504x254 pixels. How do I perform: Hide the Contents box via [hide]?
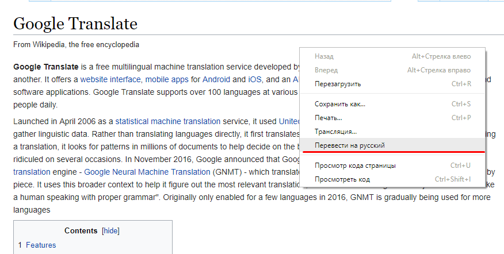110,231
